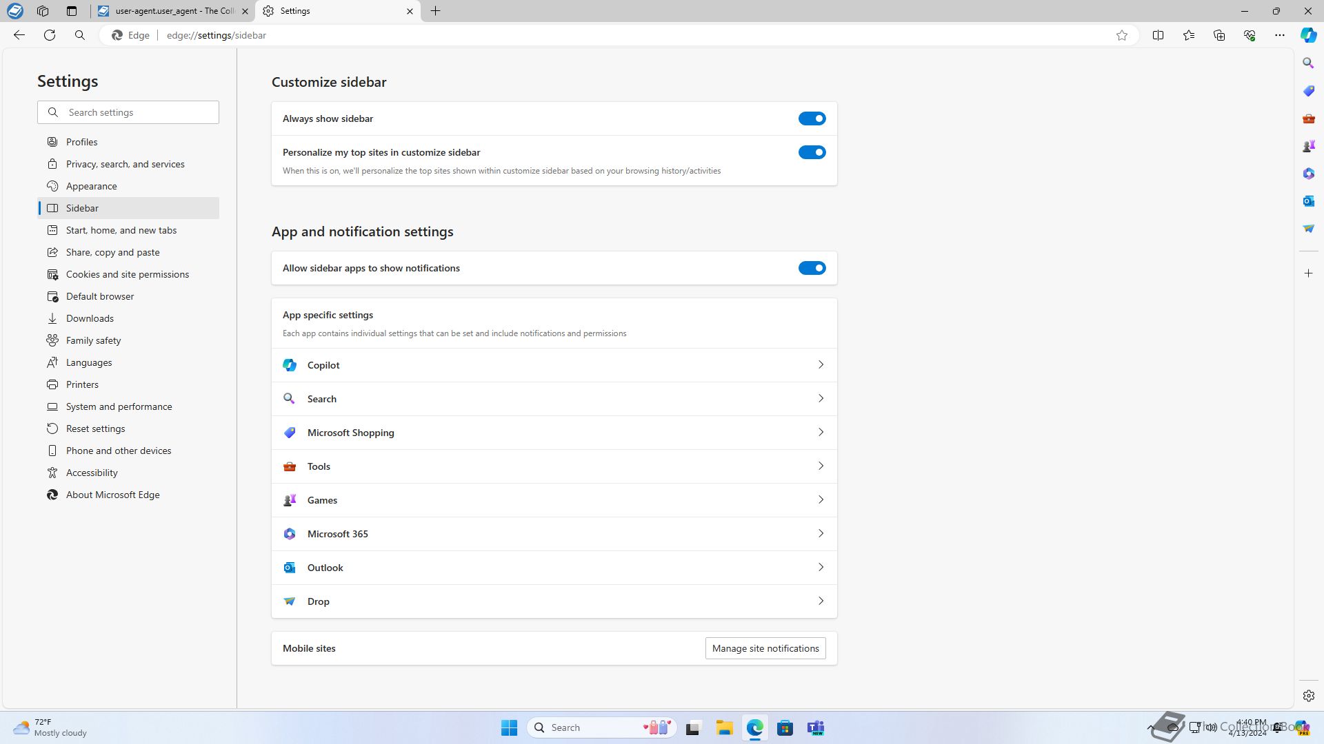Open Languages settings section
The height and width of the screenshot is (744, 1324).
(128, 362)
